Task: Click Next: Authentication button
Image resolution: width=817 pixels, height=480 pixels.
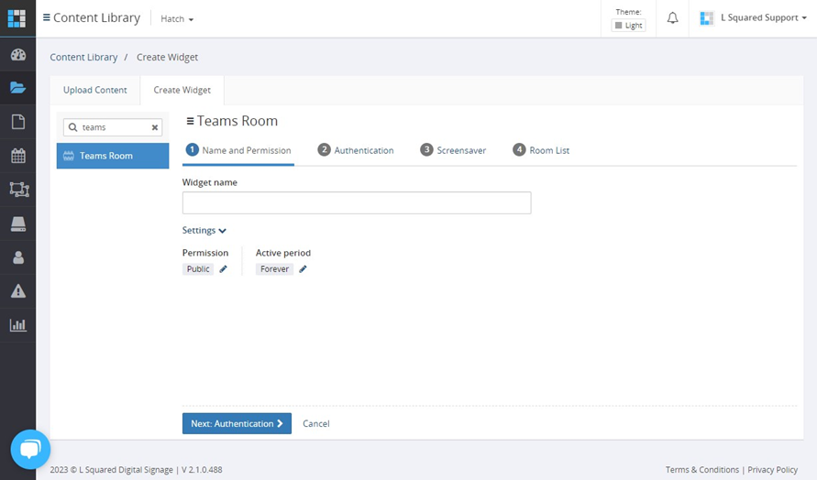Action: click(237, 424)
